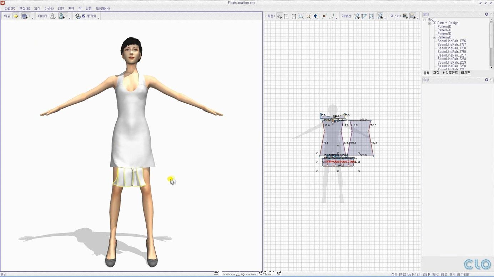
Task: Switch to the 배치판 tab
Action: [466, 73]
